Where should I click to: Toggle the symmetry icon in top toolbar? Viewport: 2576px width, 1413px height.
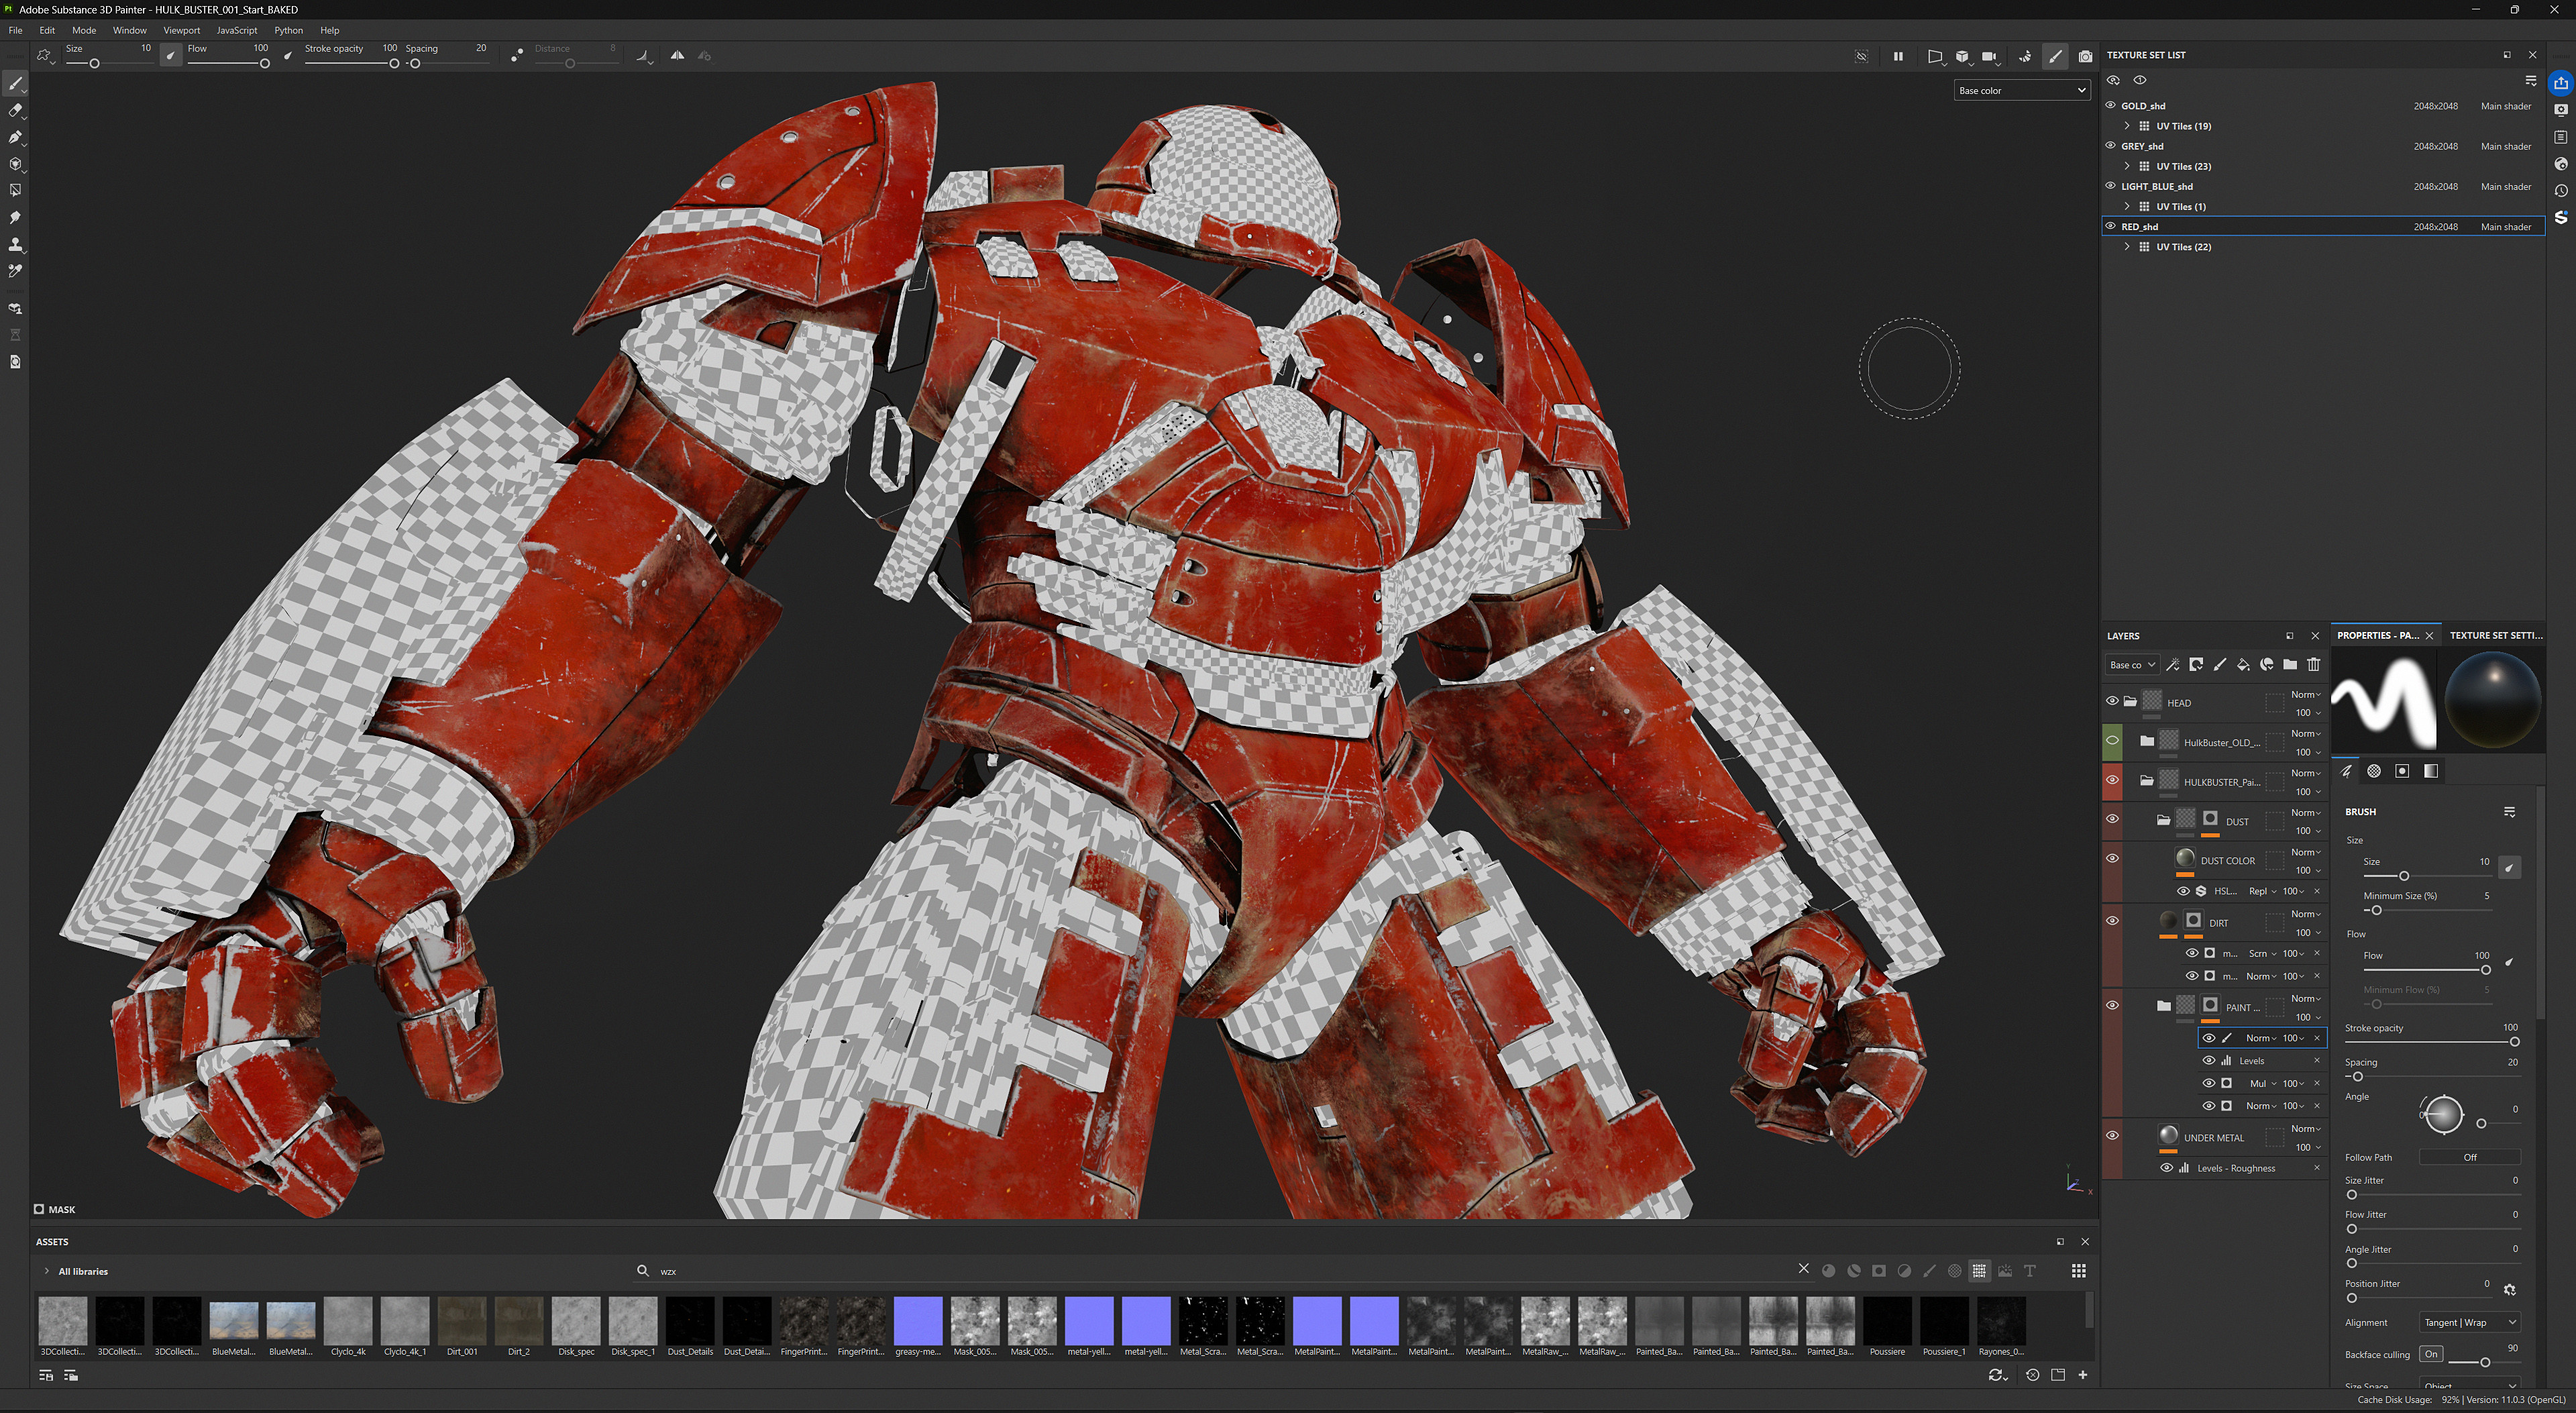(x=677, y=56)
